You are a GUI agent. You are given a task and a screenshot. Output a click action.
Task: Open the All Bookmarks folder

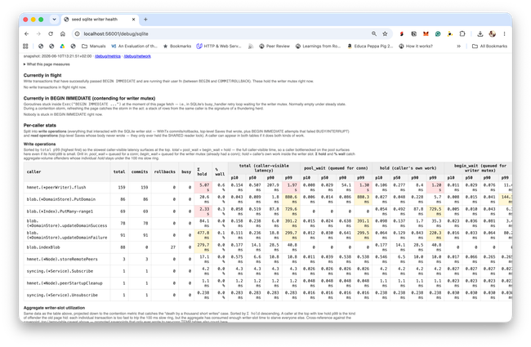489,46
